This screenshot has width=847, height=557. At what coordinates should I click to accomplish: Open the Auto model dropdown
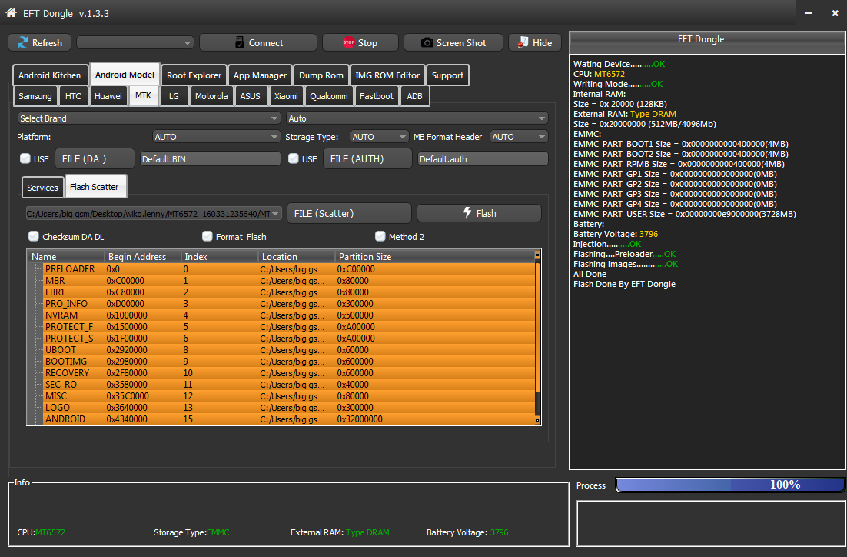tap(417, 118)
